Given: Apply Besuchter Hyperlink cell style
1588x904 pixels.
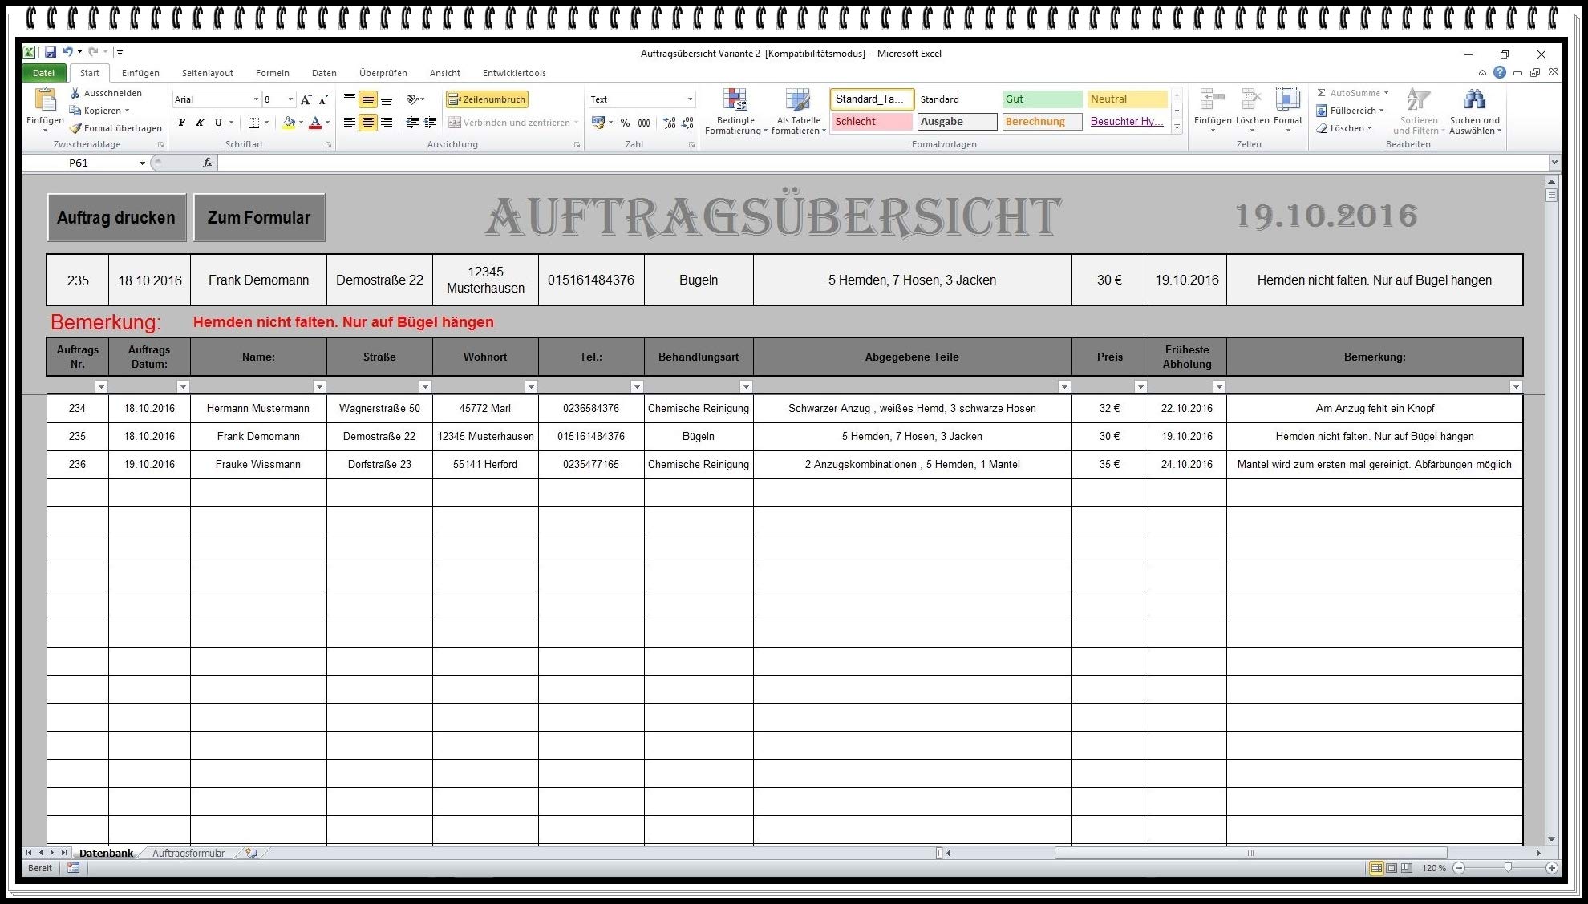Looking at the screenshot, I should coord(1127,122).
